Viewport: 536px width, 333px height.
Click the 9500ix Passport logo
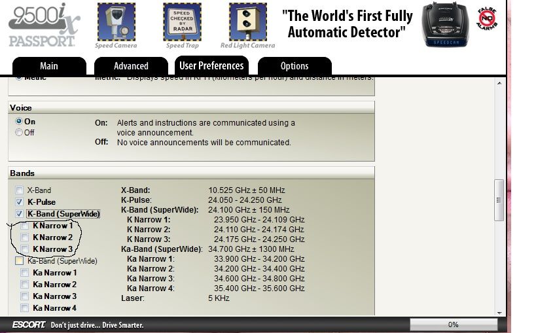[x=41, y=25]
